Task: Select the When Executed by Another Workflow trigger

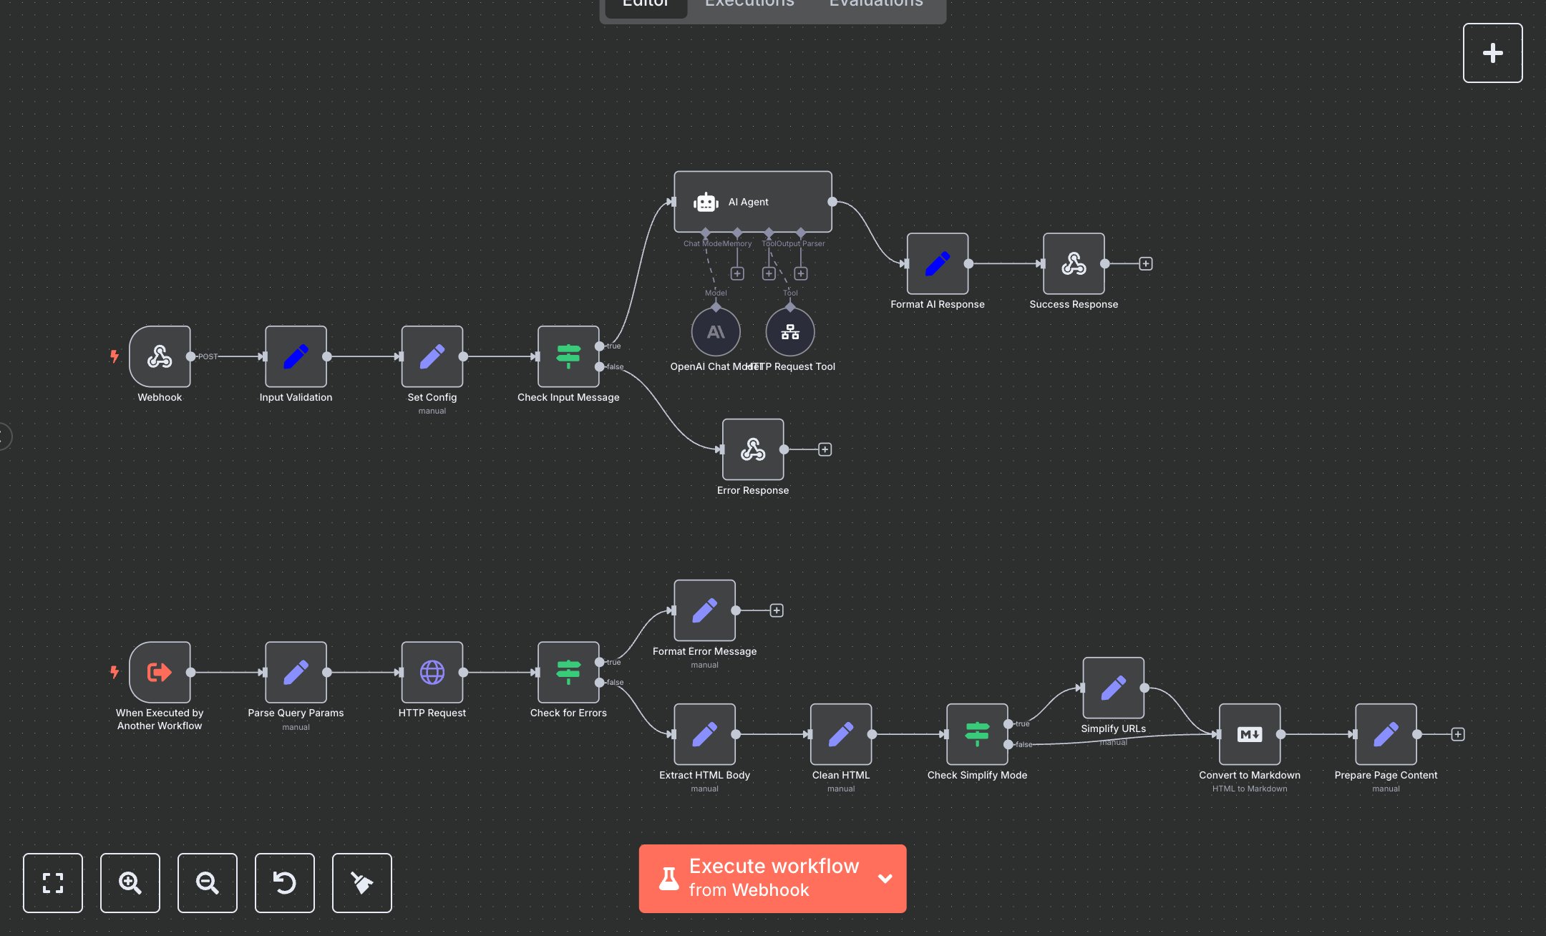Action: point(159,673)
